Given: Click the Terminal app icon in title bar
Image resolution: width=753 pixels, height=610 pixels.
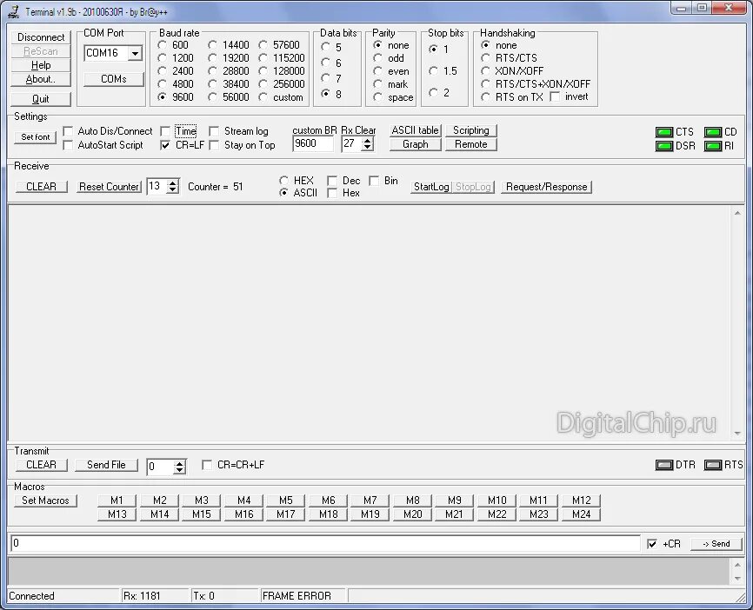Looking at the screenshot, I should tap(13, 11).
